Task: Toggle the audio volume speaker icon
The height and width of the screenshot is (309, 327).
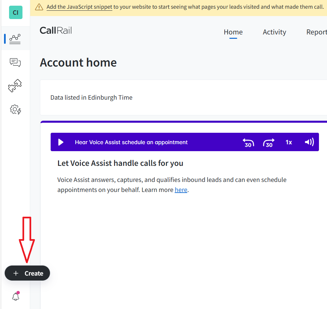Action: pos(309,142)
